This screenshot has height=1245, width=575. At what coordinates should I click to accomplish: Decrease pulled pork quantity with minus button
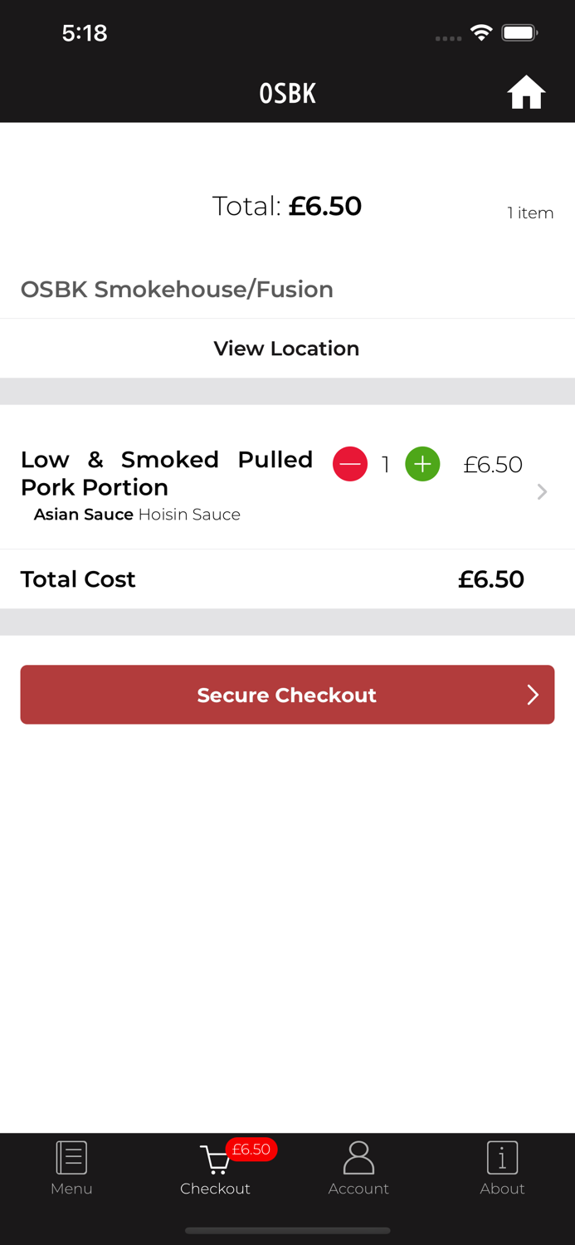tap(350, 464)
